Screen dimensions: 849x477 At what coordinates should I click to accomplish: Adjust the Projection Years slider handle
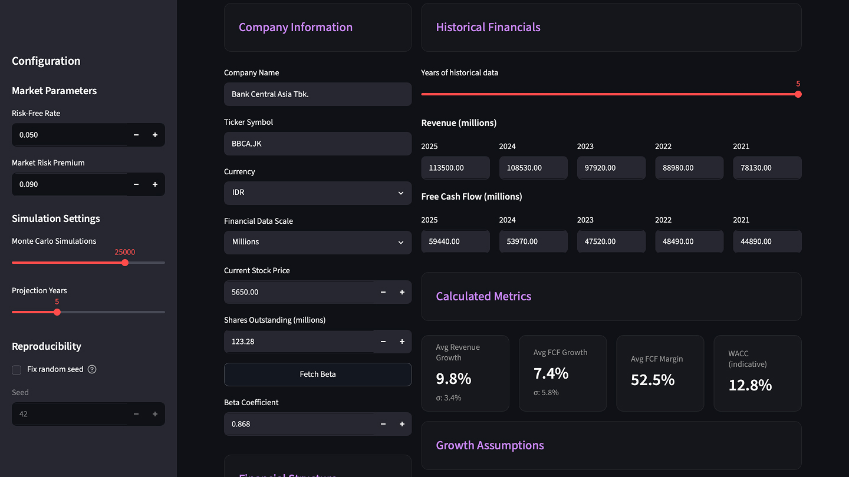click(x=57, y=312)
